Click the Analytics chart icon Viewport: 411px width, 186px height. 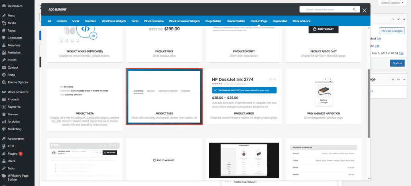pyautogui.click(x=4, y=121)
